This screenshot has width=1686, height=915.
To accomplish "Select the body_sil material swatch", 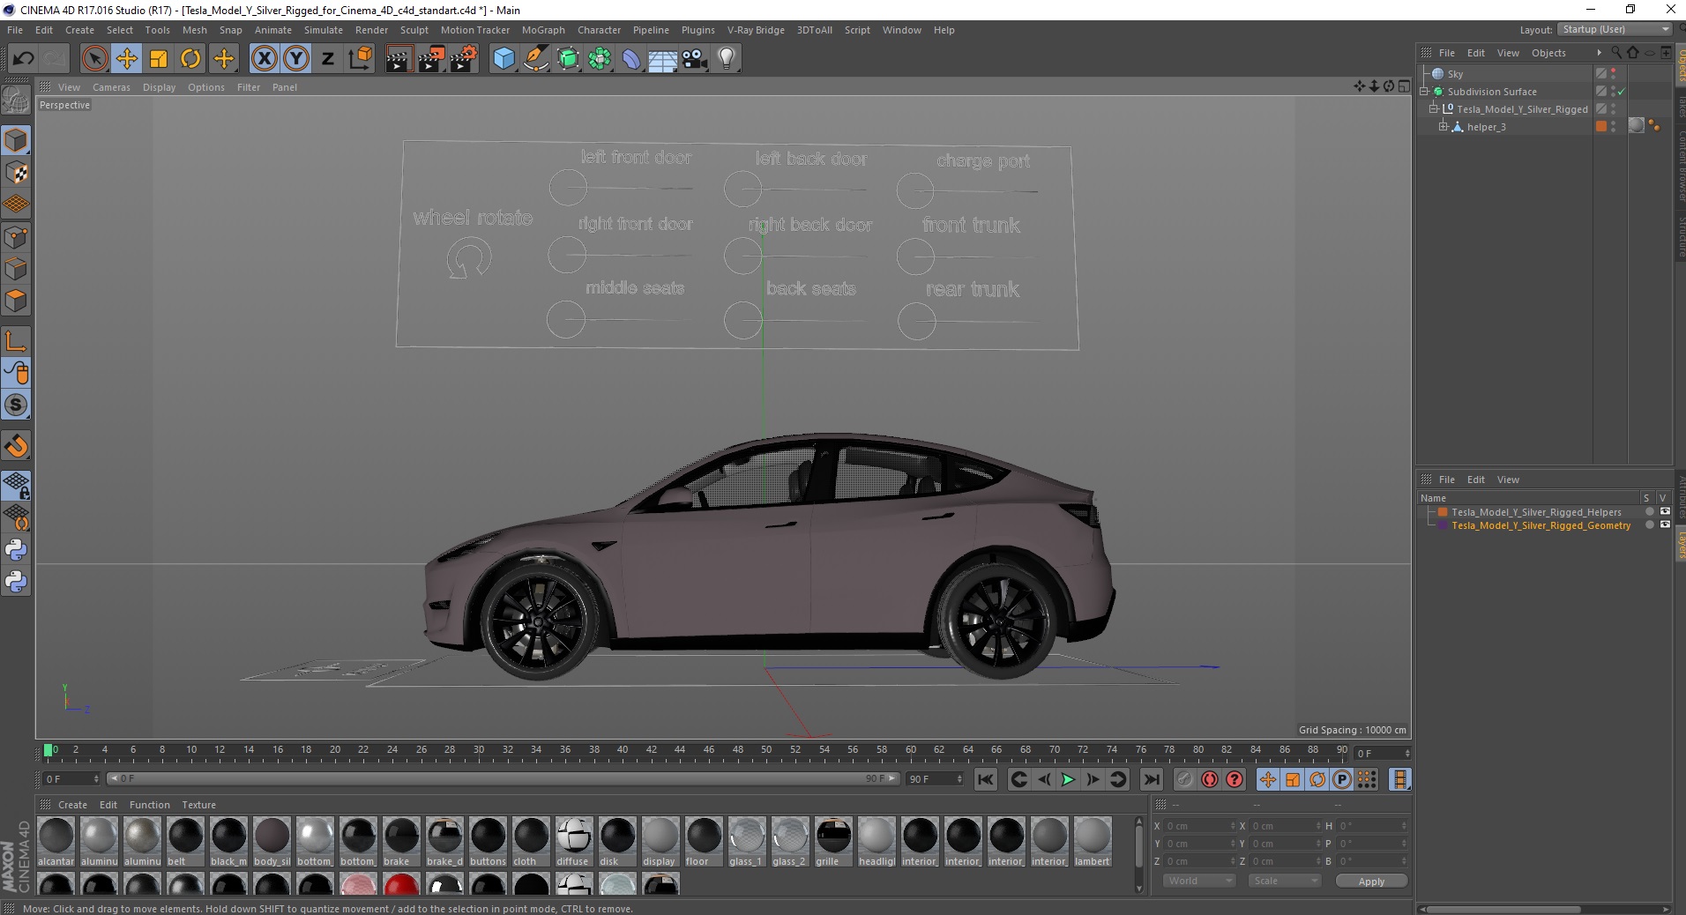I will 272,842.
